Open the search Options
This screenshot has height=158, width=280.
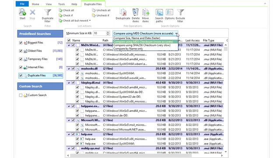169,14
